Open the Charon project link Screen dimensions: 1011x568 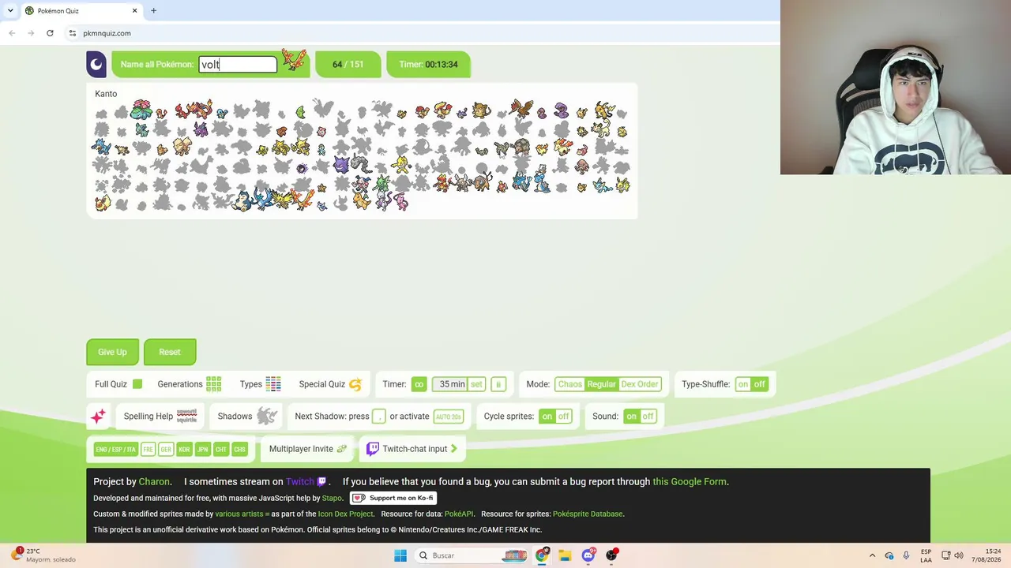click(x=154, y=482)
